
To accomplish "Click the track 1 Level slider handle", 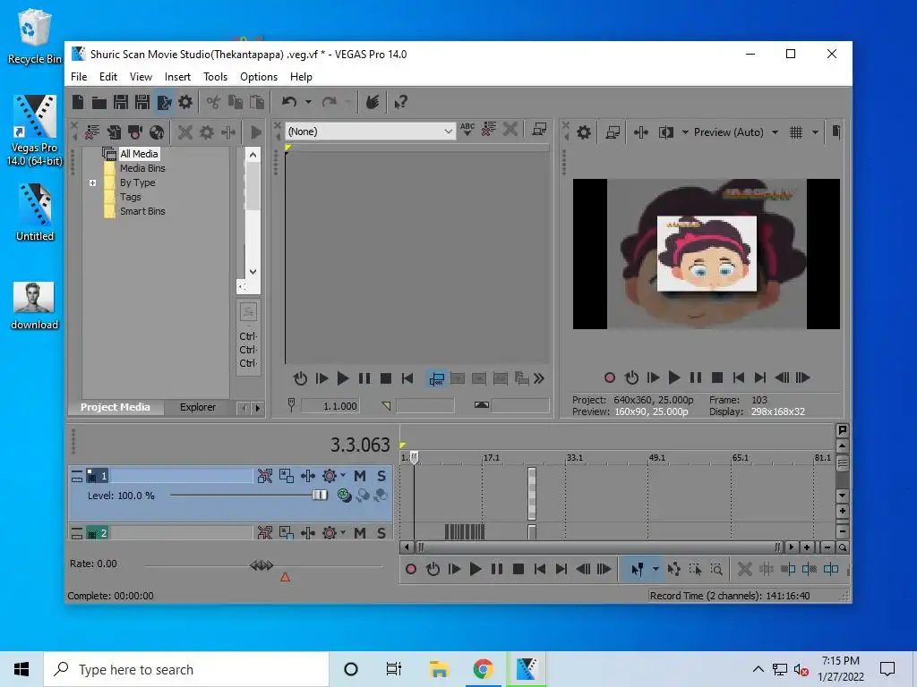I will pos(320,496).
